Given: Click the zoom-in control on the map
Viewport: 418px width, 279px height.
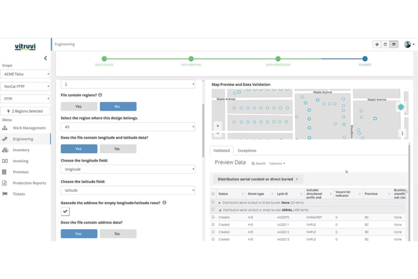Looking at the screenshot, I should pos(217,126).
